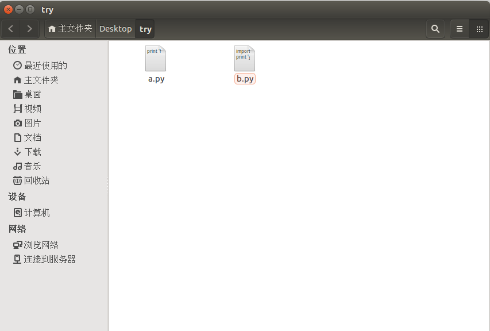This screenshot has height=331, width=490.
Task: Open 音乐 in the sidebar
Action: [x=54, y=166]
